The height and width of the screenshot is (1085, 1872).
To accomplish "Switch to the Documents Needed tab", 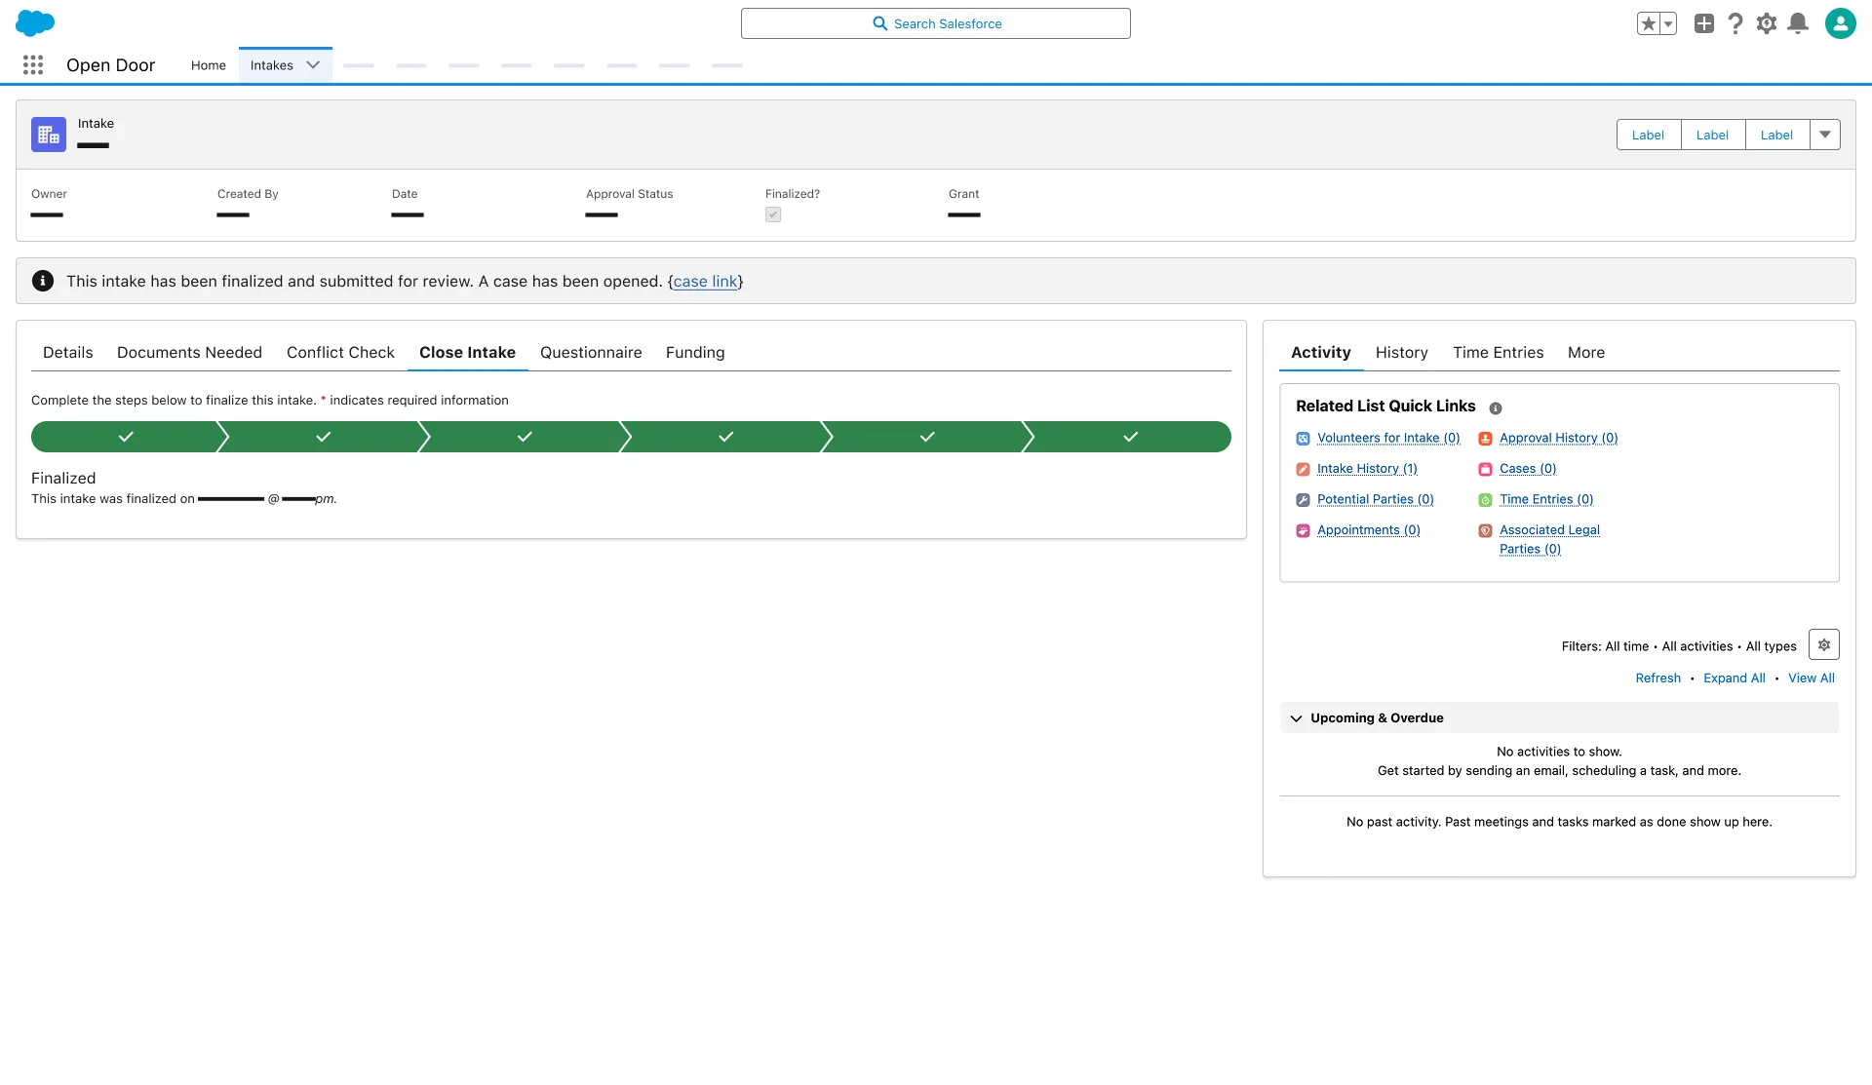I will 189,352.
